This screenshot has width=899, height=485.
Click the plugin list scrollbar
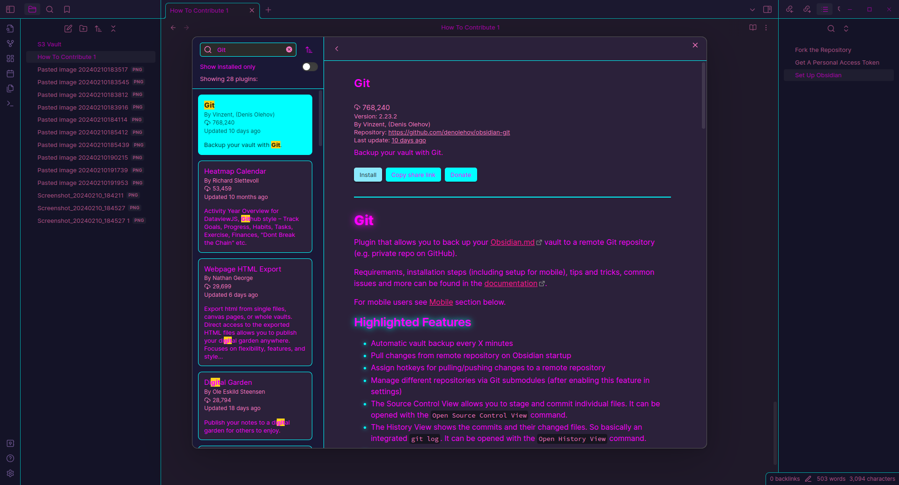tap(320, 118)
